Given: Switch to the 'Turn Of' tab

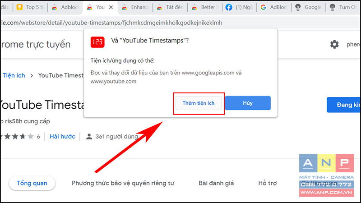Looking at the screenshot, I should [x=343, y=7].
